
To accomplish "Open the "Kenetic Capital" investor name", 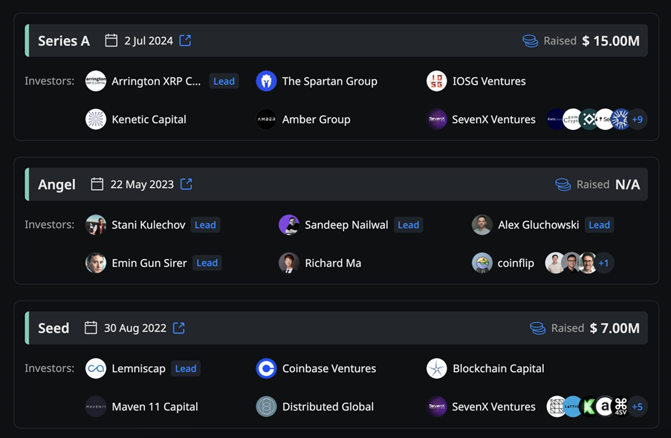I will point(149,120).
